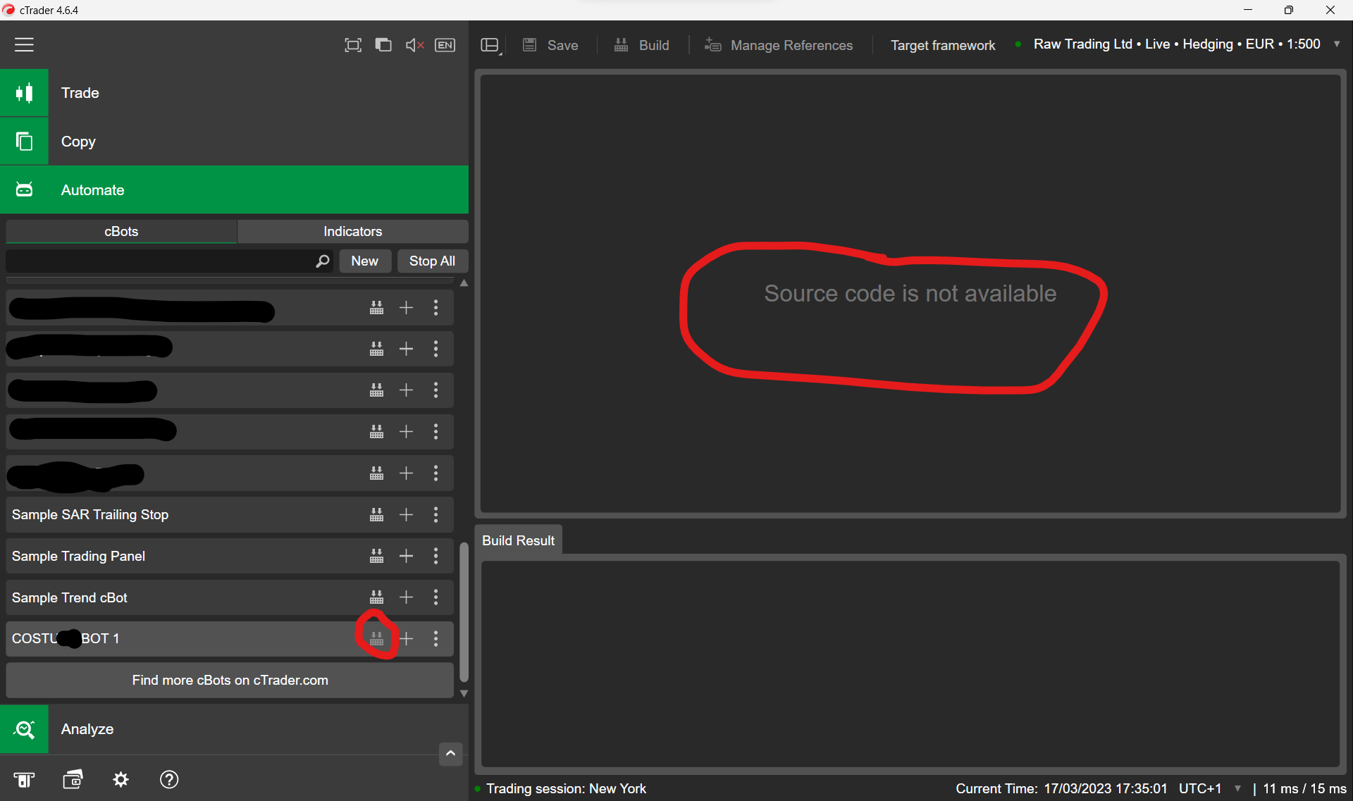Screen dimensions: 1353x801
Task: Open the Copy section
Action: coord(234,142)
